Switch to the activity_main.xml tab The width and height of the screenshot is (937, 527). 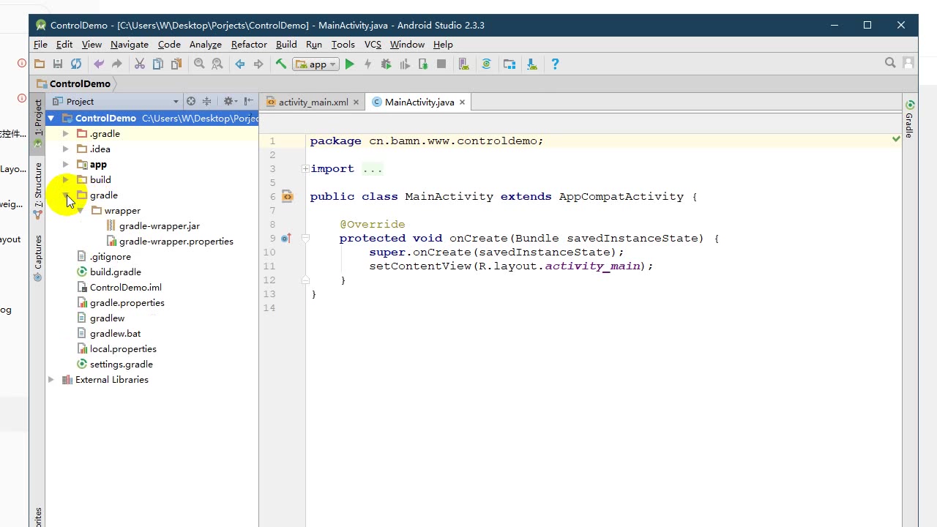coord(313,102)
